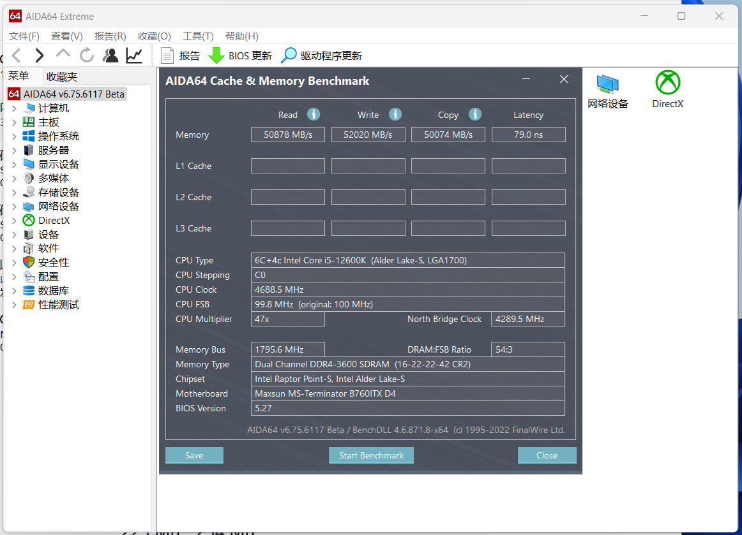Viewport: 742px width, 535px height.
Task: Select 网络设备 in the left tree
Action: click(x=59, y=207)
